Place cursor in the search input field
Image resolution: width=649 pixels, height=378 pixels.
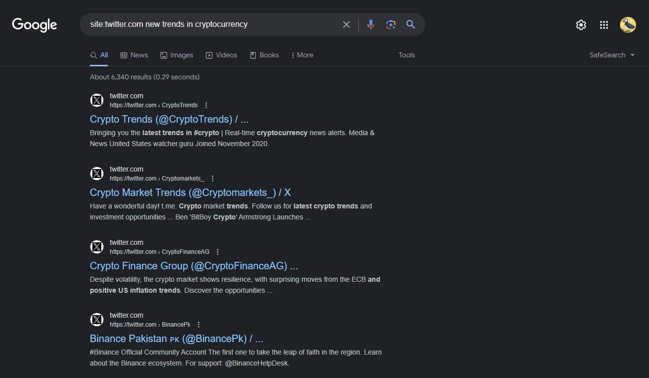(x=215, y=24)
